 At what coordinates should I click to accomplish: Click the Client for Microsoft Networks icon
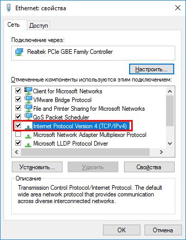[28, 91]
